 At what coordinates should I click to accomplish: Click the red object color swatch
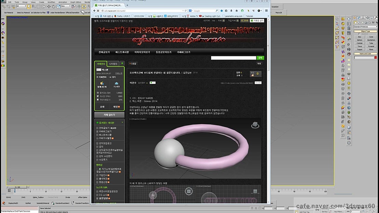pyautogui.click(x=375, y=57)
